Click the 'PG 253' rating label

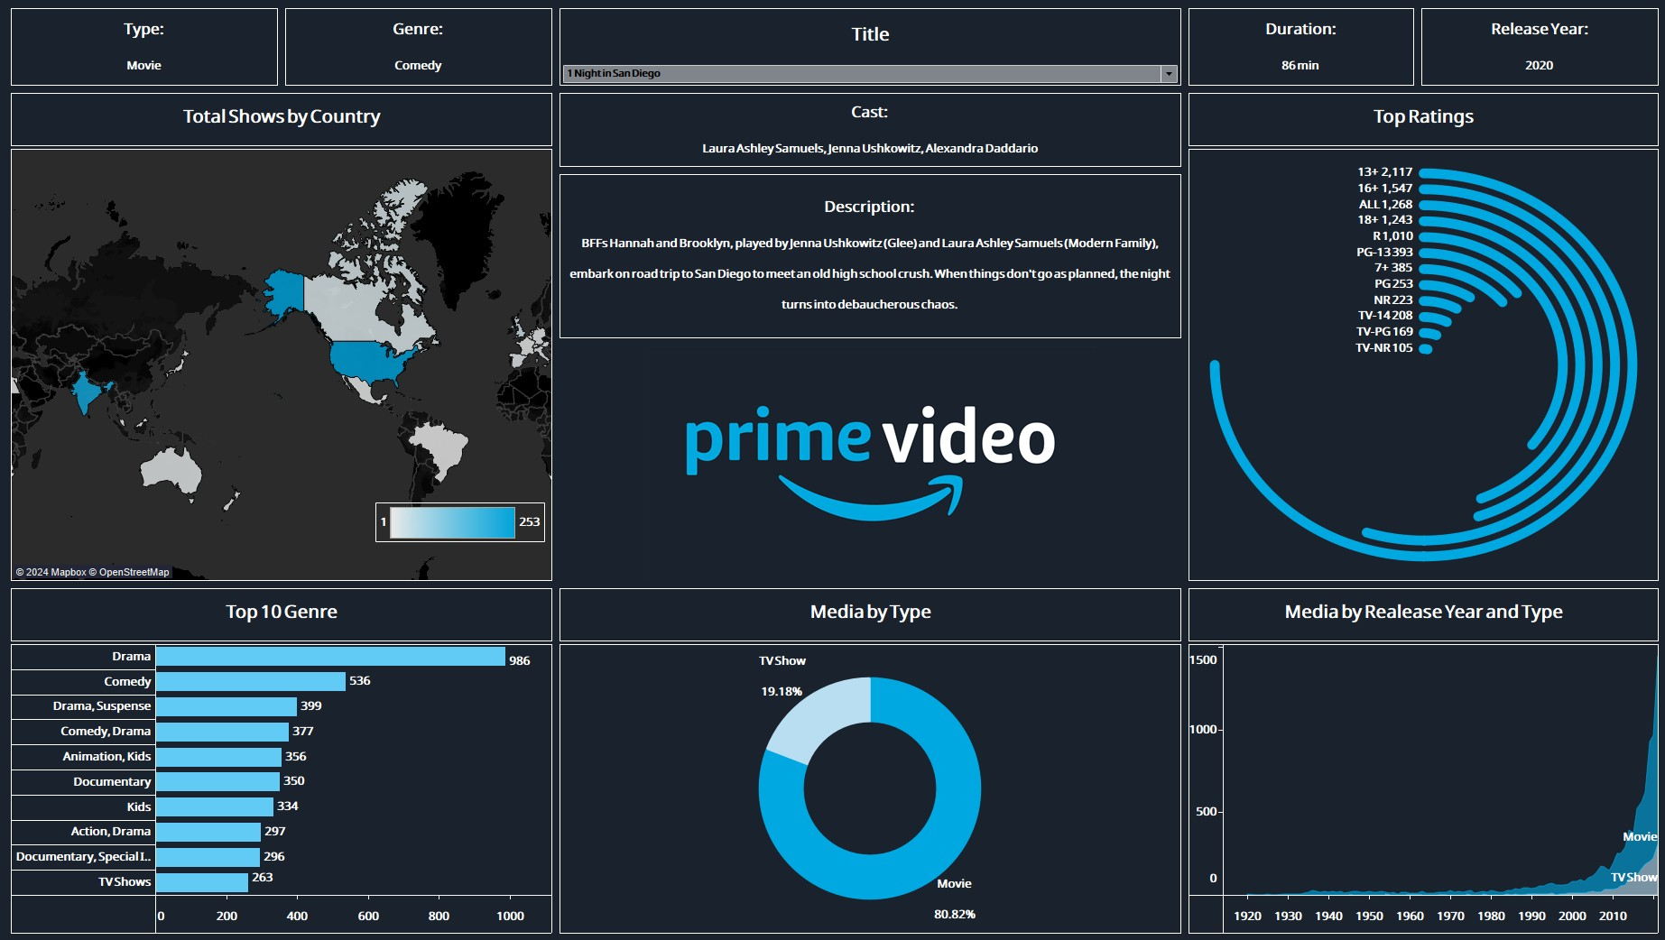coord(1393,284)
